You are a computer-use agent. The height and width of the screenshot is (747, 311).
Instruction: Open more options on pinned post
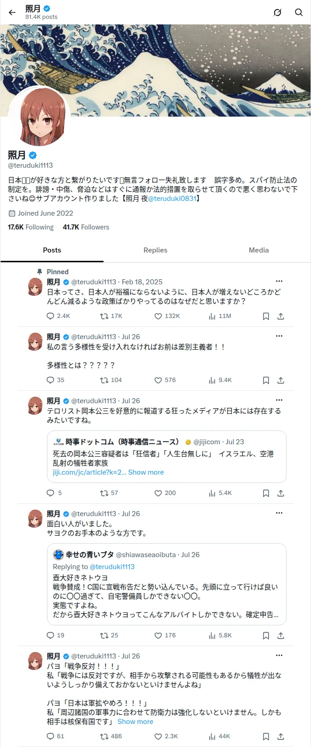tap(279, 281)
